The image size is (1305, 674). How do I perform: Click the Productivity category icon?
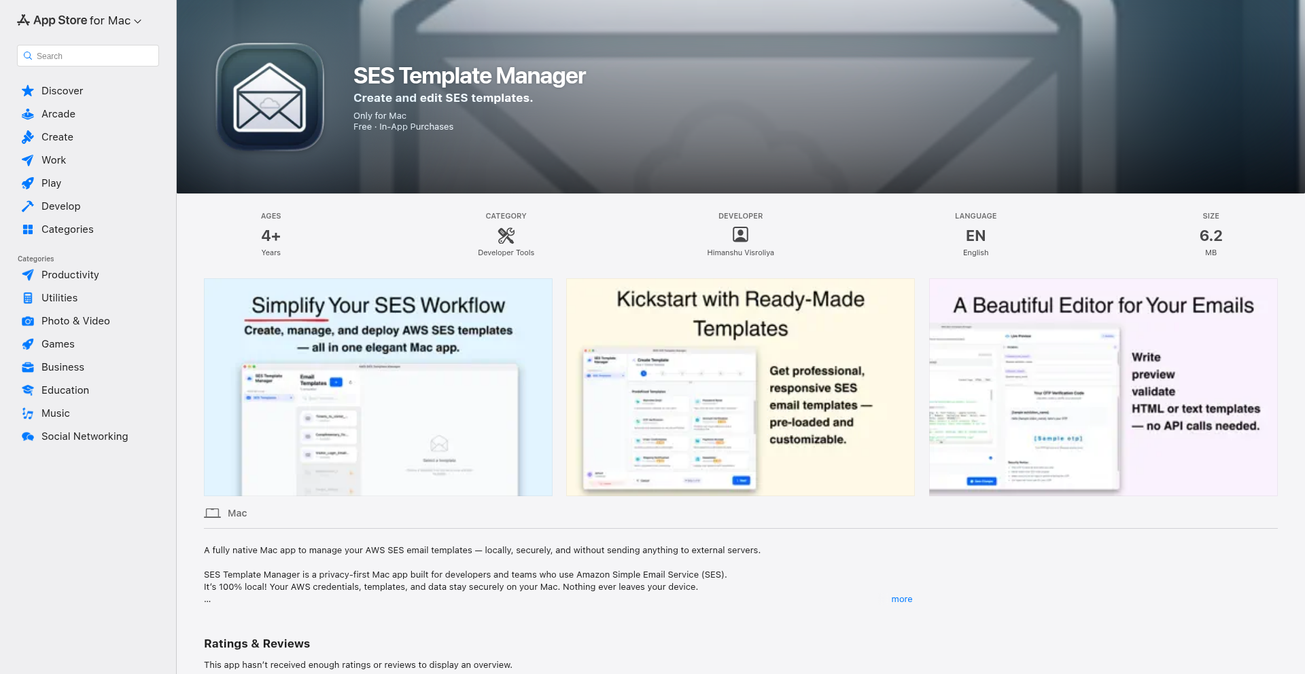pos(27,275)
